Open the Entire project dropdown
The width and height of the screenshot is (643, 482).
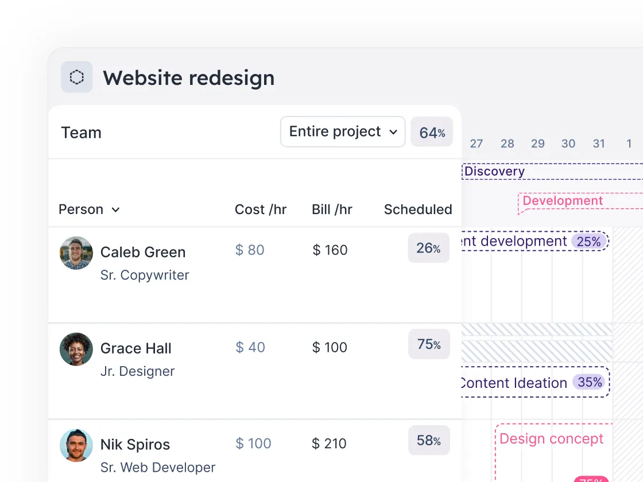pyautogui.click(x=342, y=131)
